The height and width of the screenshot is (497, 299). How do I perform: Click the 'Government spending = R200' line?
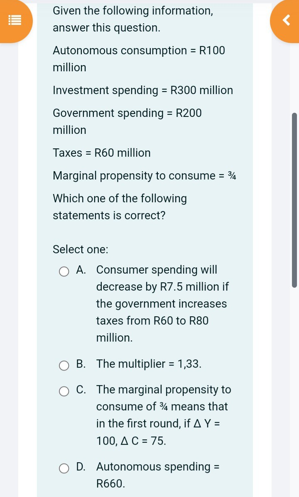point(127,113)
